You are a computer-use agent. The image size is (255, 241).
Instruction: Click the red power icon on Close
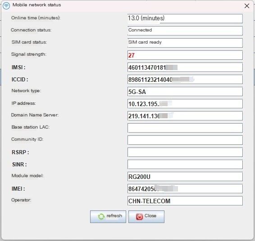coord(139,216)
